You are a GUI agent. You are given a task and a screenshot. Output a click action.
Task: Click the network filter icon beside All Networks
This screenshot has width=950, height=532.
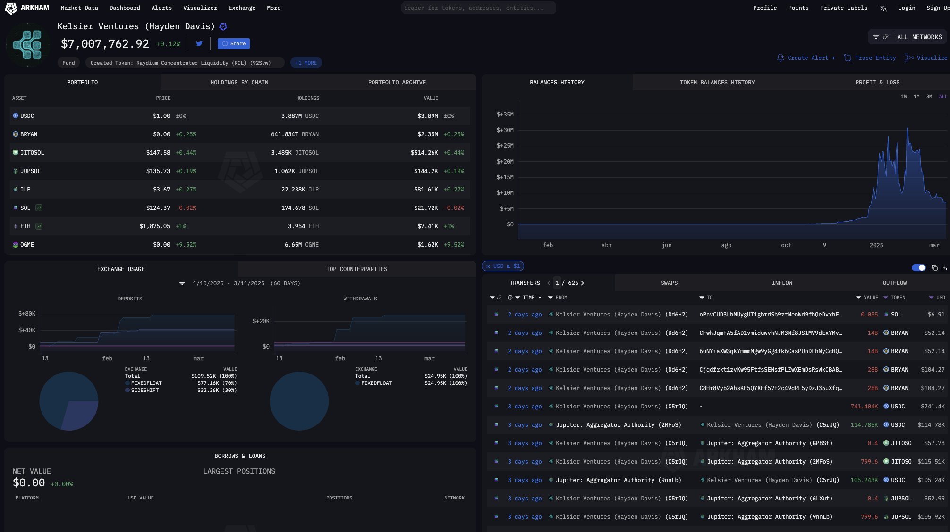(x=876, y=37)
